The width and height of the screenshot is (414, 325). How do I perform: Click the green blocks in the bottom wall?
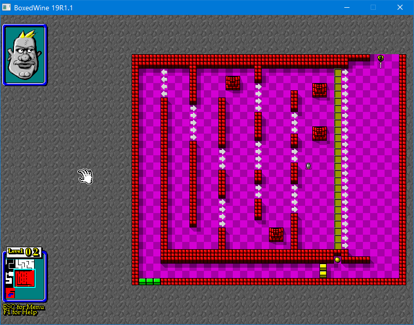[x=149, y=282]
